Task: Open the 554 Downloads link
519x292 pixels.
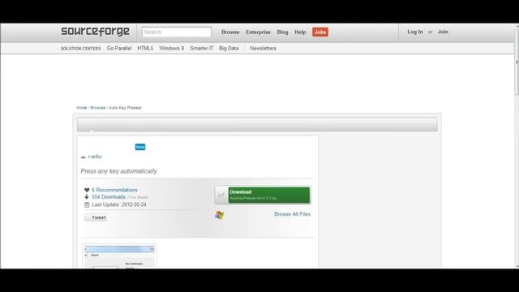Action: pyautogui.click(x=109, y=197)
